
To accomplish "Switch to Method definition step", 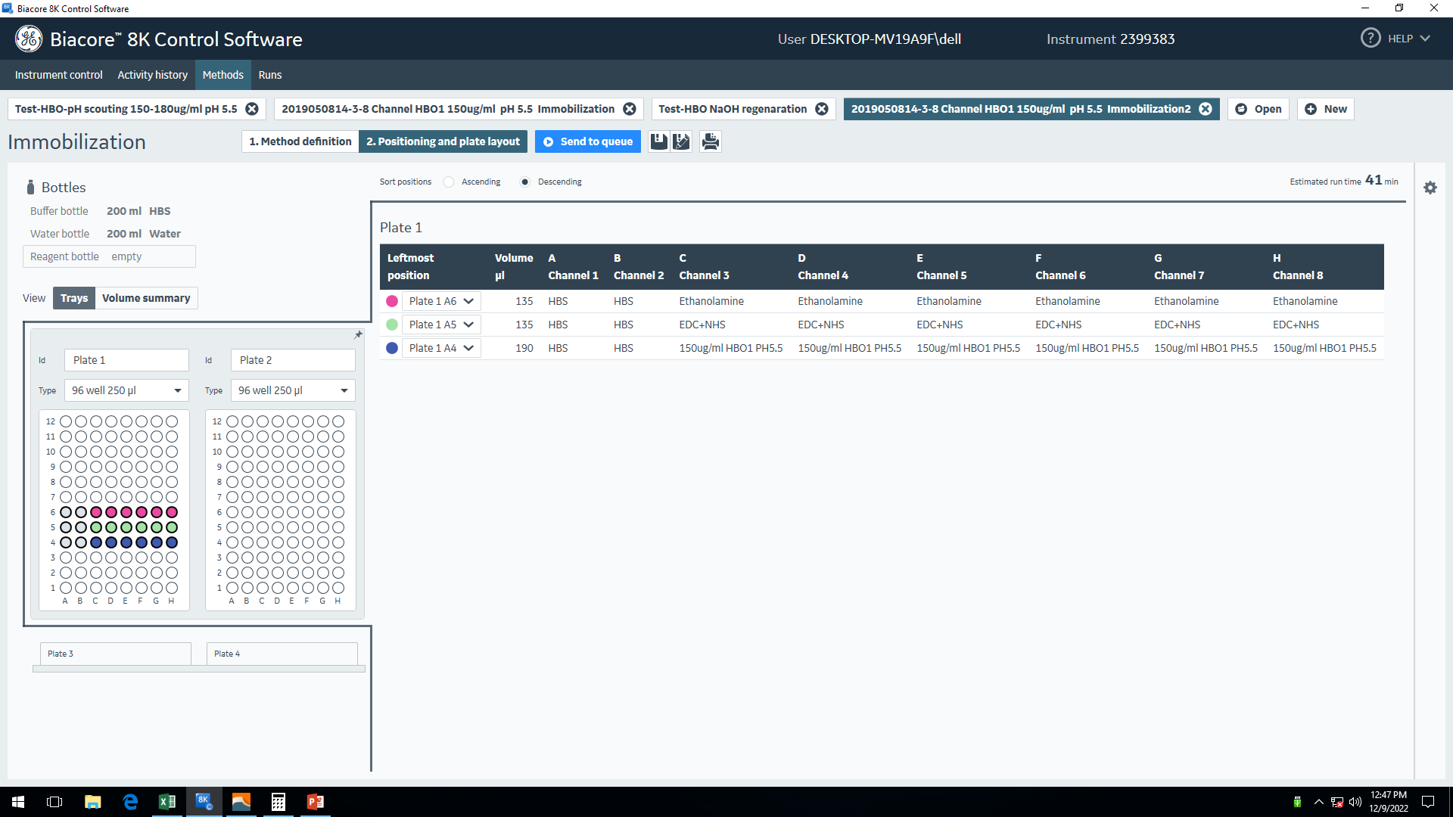I will (x=300, y=141).
